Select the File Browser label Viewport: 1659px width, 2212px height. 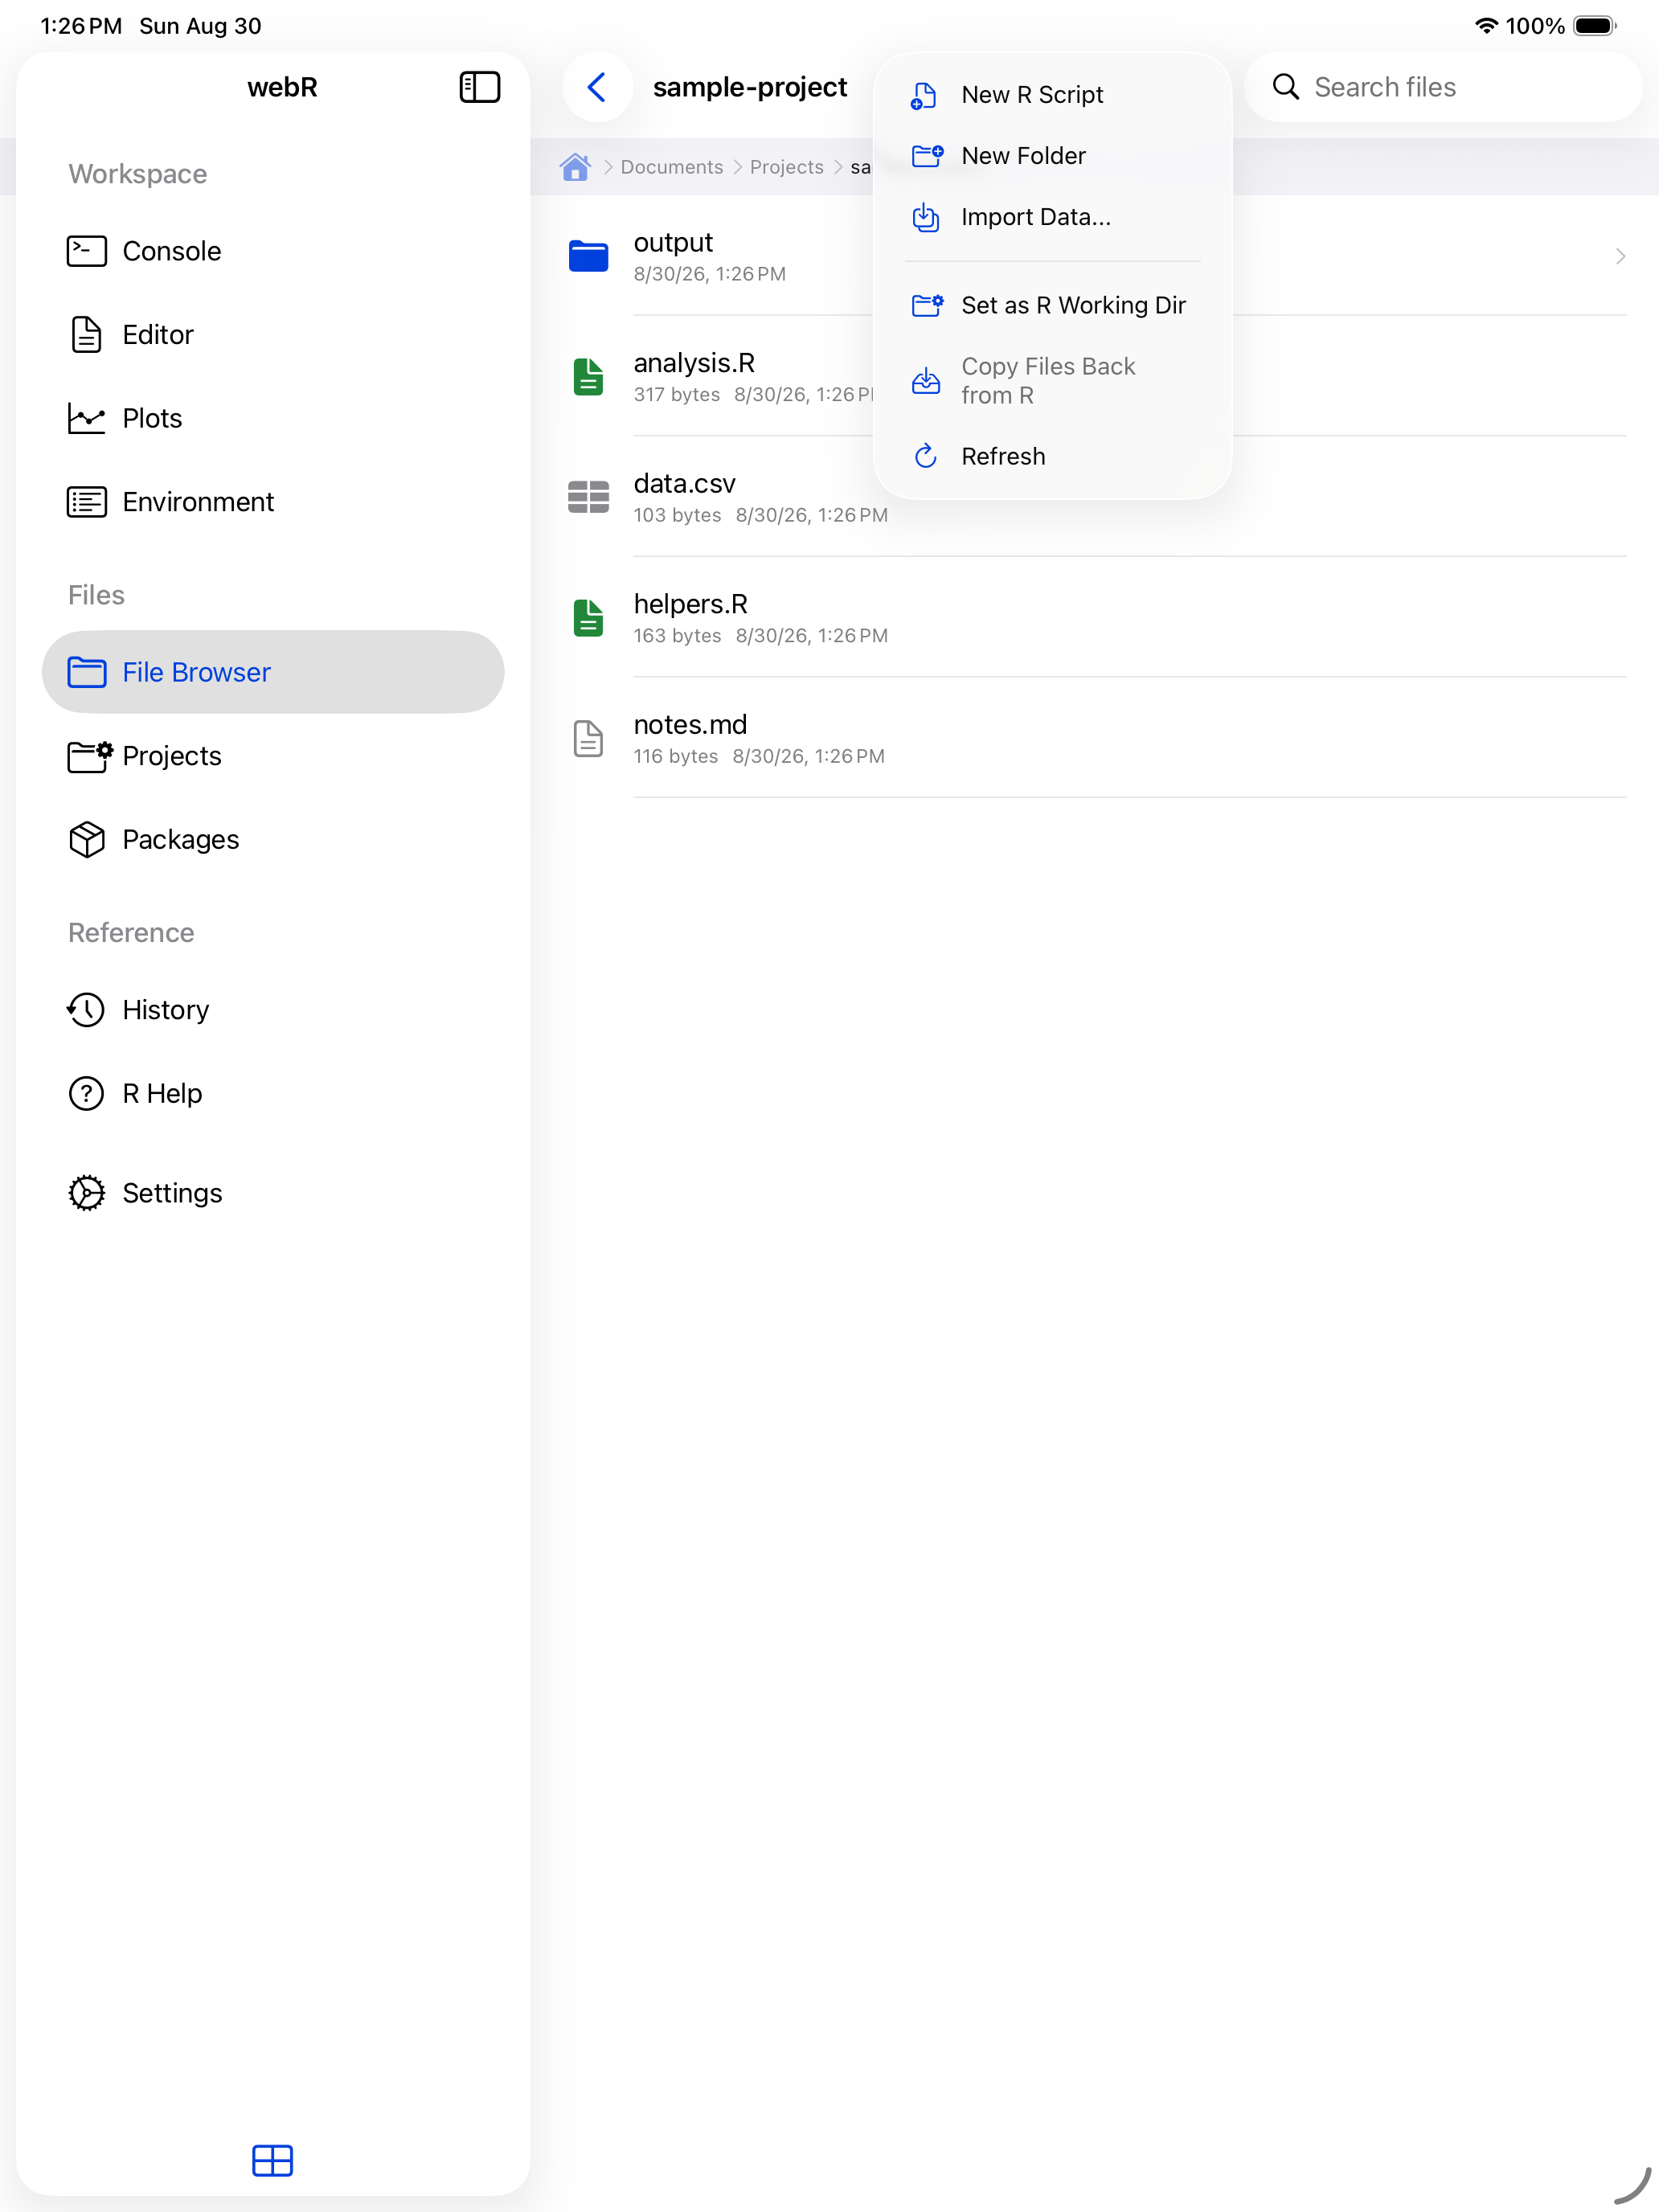point(196,672)
